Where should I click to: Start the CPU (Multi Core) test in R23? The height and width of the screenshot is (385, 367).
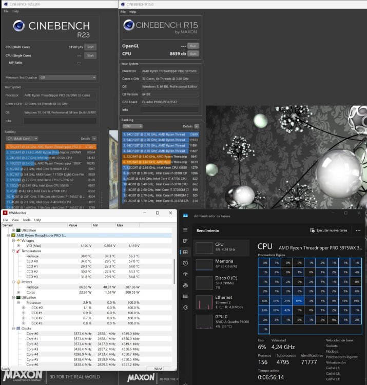(90, 47)
